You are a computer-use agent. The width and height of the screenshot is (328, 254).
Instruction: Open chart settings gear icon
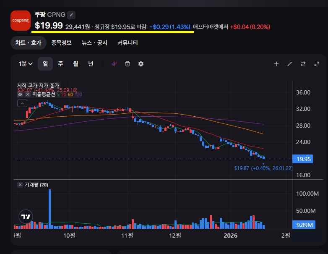[x=141, y=64]
